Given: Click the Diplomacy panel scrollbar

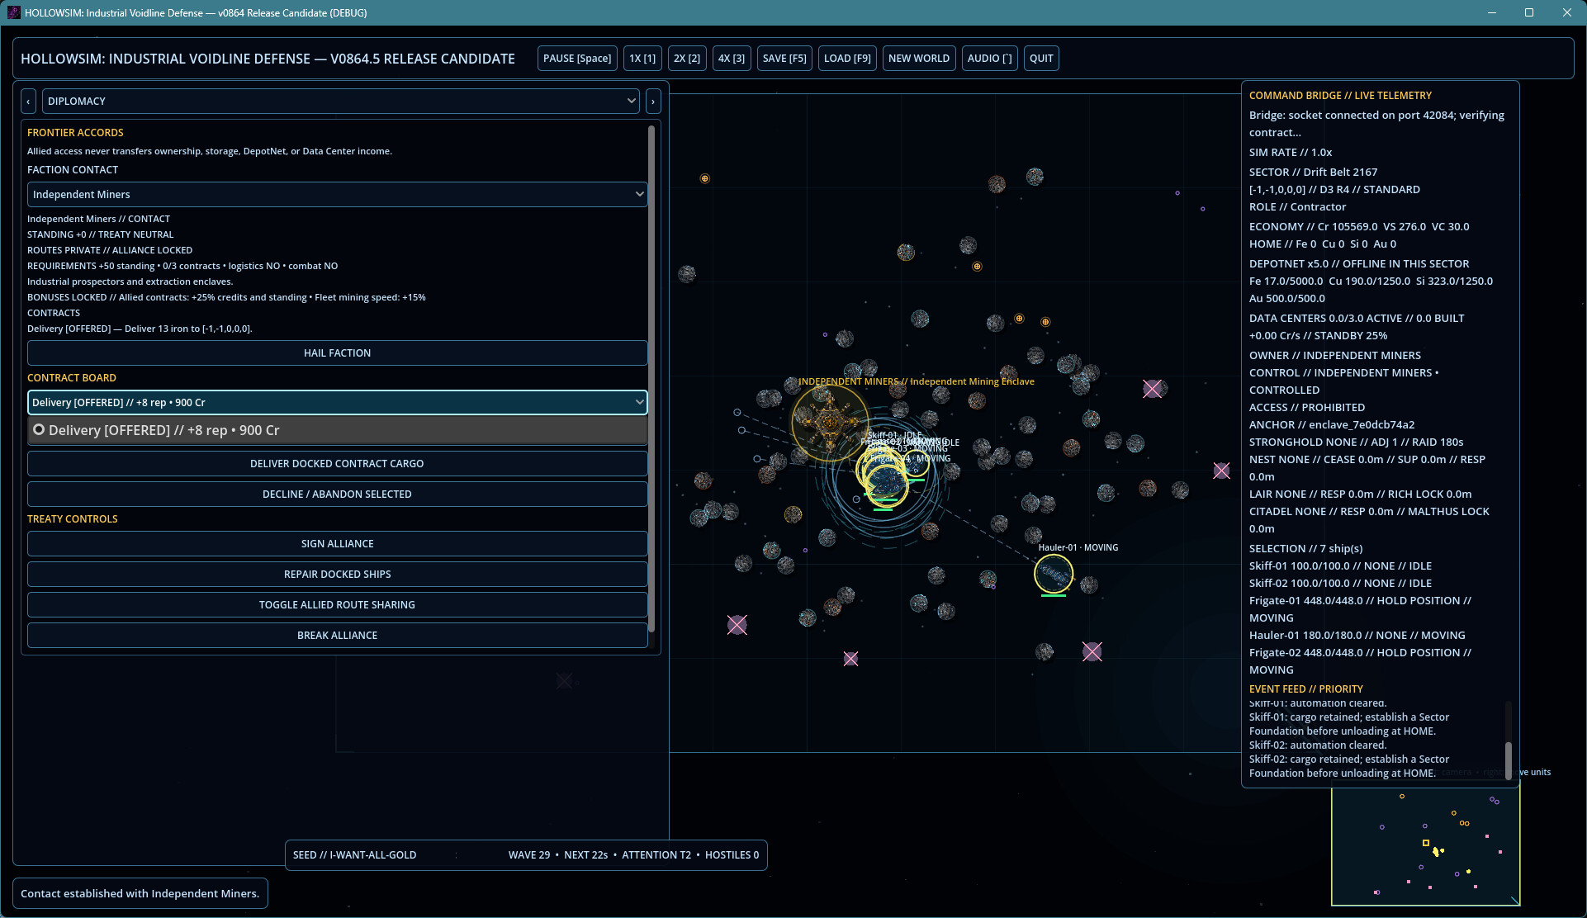Looking at the screenshot, I should click(651, 380).
